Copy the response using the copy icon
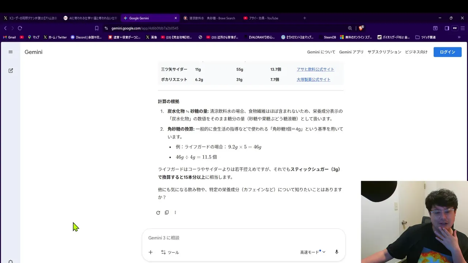This screenshot has height=263, width=468. coord(167,213)
